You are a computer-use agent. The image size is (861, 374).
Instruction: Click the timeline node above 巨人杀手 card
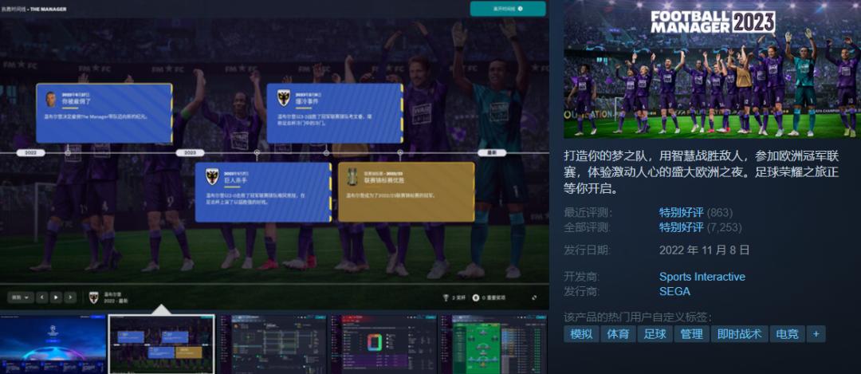tap(255, 152)
